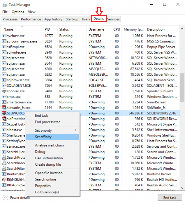Click the SkypeHost process icon
The image size is (185, 205).
click(4, 124)
